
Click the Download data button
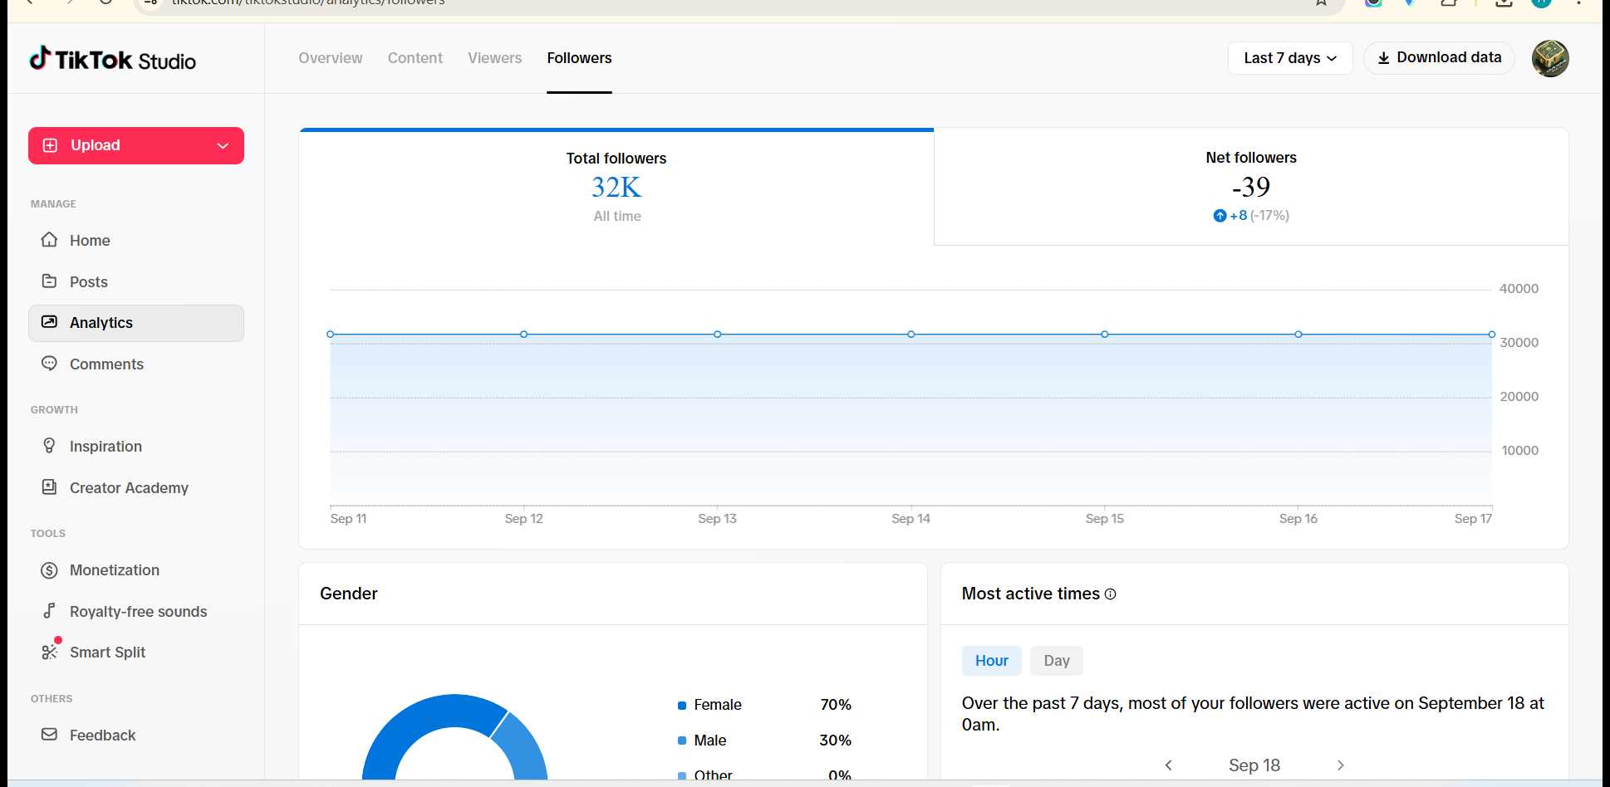(x=1439, y=58)
